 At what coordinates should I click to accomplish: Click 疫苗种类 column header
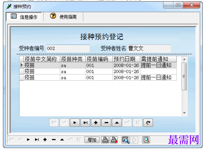pyautogui.click(x=73, y=59)
